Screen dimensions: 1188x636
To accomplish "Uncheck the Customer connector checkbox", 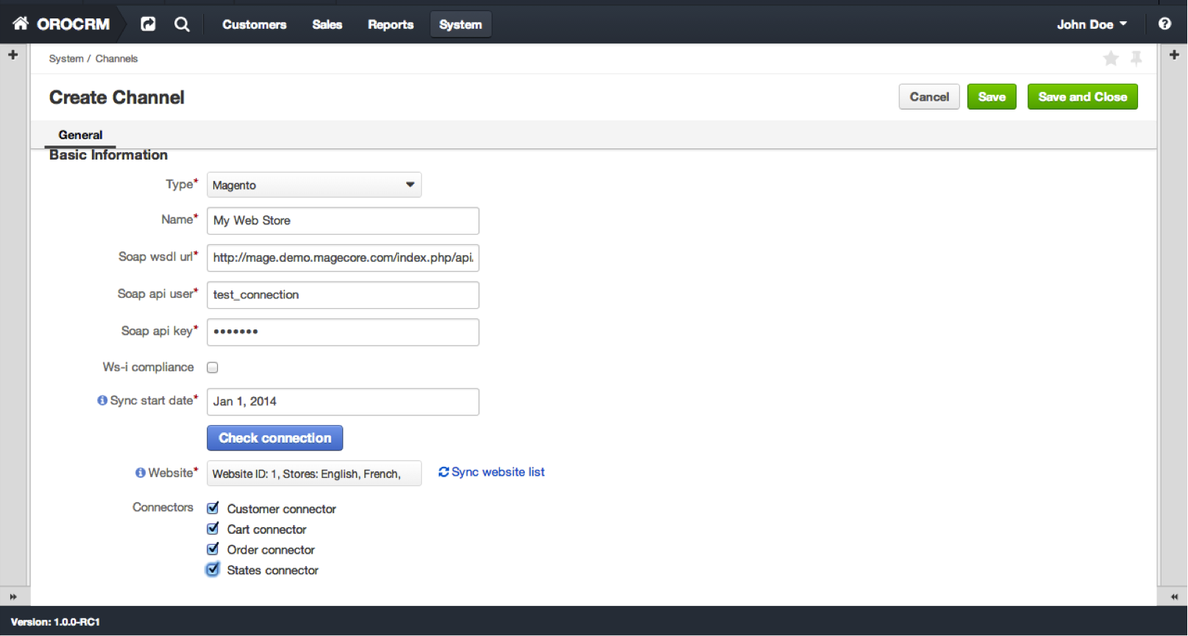I will (213, 508).
